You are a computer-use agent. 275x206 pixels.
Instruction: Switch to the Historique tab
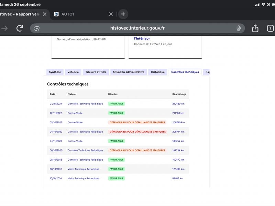point(158,72)
